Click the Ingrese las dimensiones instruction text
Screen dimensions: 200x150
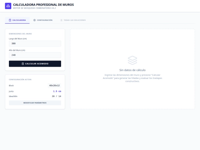(x=132, y=78)
